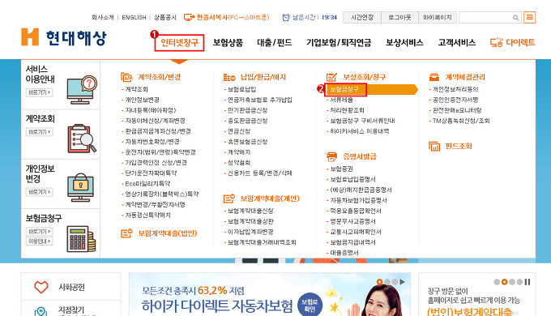Image resolution: width=551 pixels, height=316 pixels.
Task: Open the 다이렉트 link
Action: [x=520, y=42]
